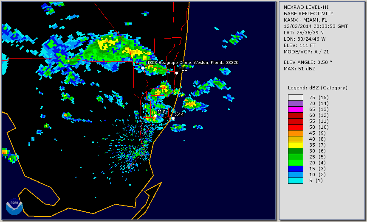Click the '12/02/2014 20:33:53 GMT' timestamp

coord(316,26)
